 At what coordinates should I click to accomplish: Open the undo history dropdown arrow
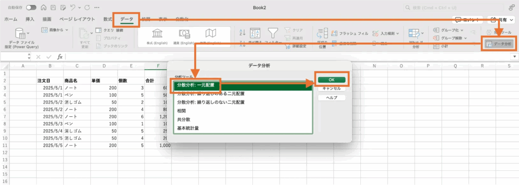pyautogui.click(x=79, y=7)
